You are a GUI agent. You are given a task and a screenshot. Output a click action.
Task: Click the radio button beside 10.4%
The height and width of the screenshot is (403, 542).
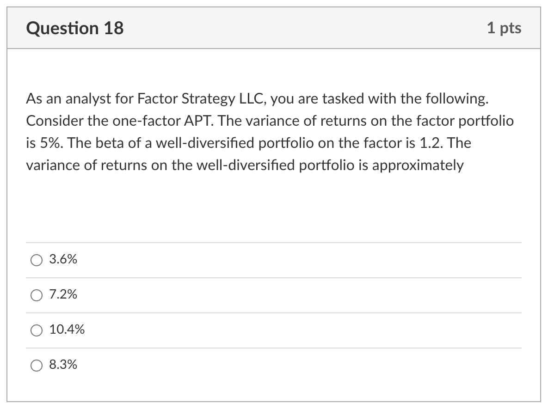click(x=37, y=330)
